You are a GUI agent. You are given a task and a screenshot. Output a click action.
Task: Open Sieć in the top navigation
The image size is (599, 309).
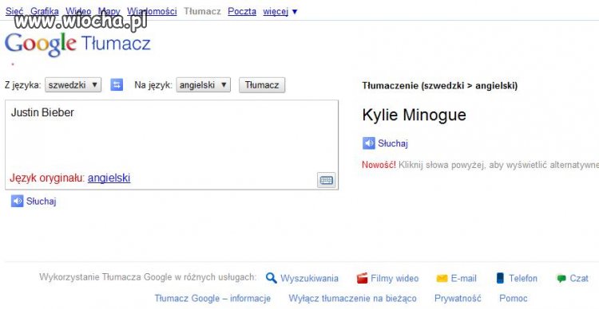pyautogui.click(x=14, y=11)
